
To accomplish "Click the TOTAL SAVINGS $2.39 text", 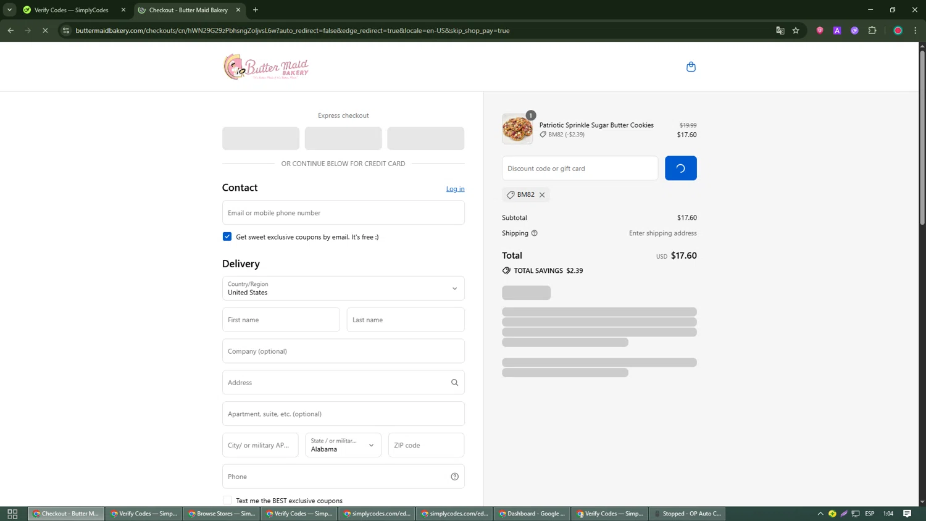I will coord(548,271).
